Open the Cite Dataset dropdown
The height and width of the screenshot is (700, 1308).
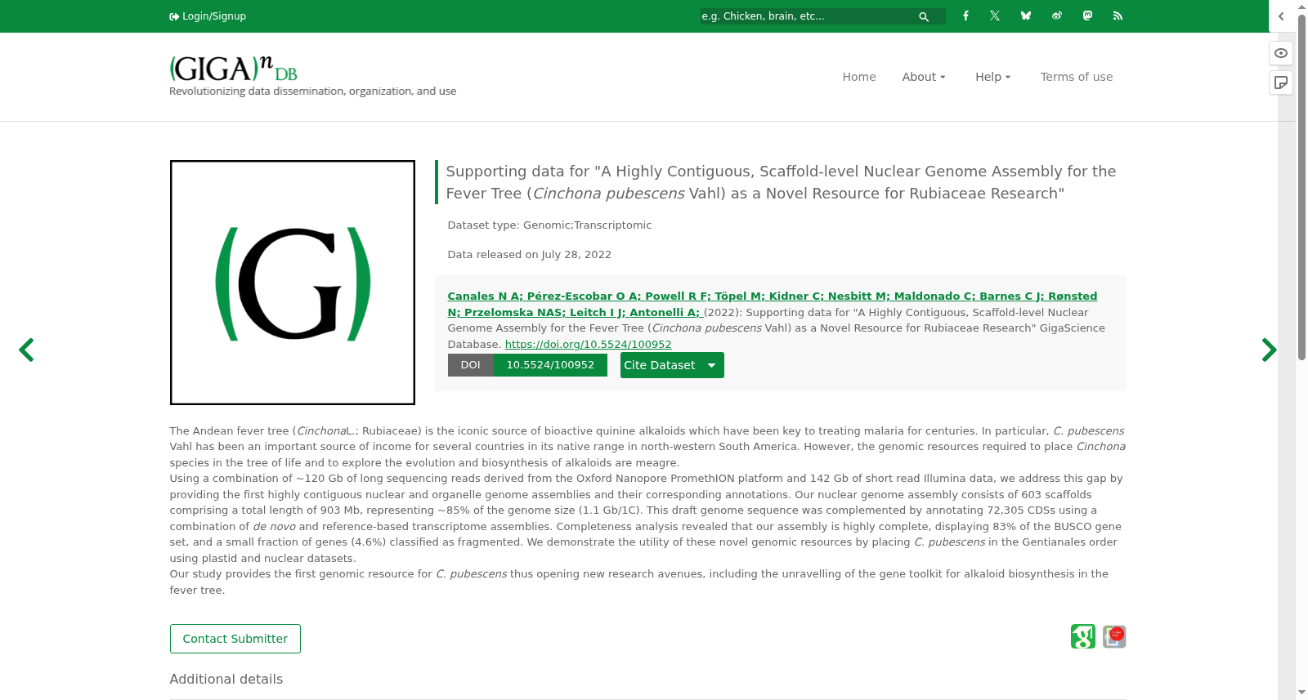[x=672, y=365]
